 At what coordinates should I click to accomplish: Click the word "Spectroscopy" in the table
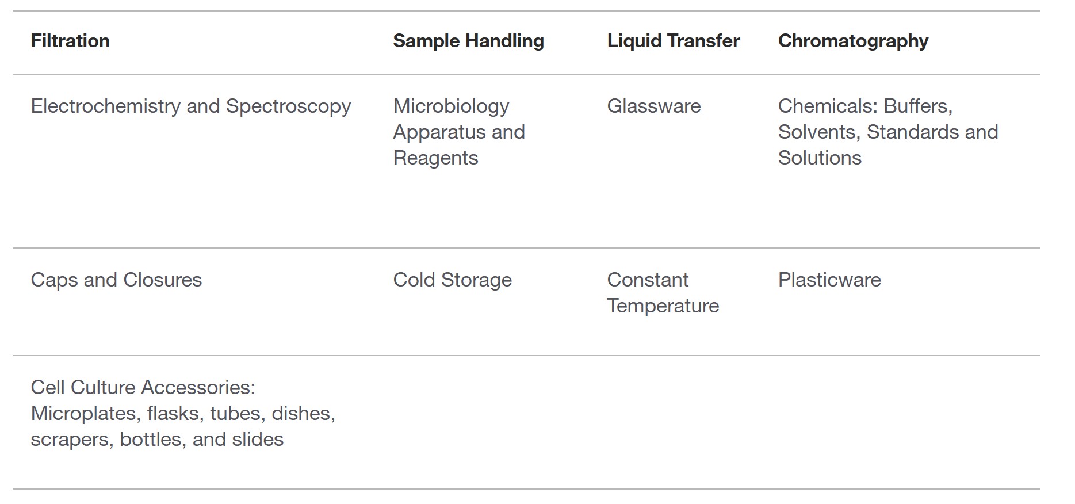tap(288, 106)
